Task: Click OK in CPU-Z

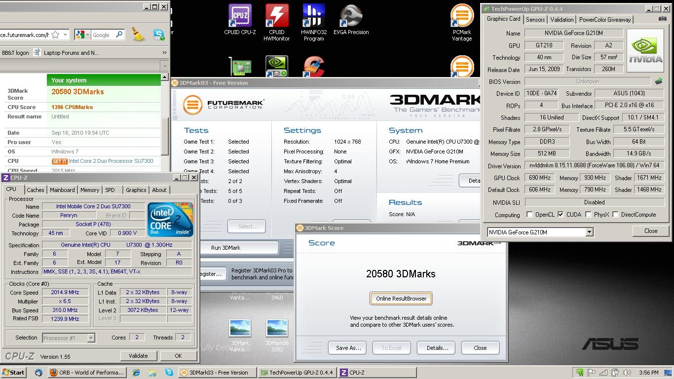Action: tap(178, 356)
